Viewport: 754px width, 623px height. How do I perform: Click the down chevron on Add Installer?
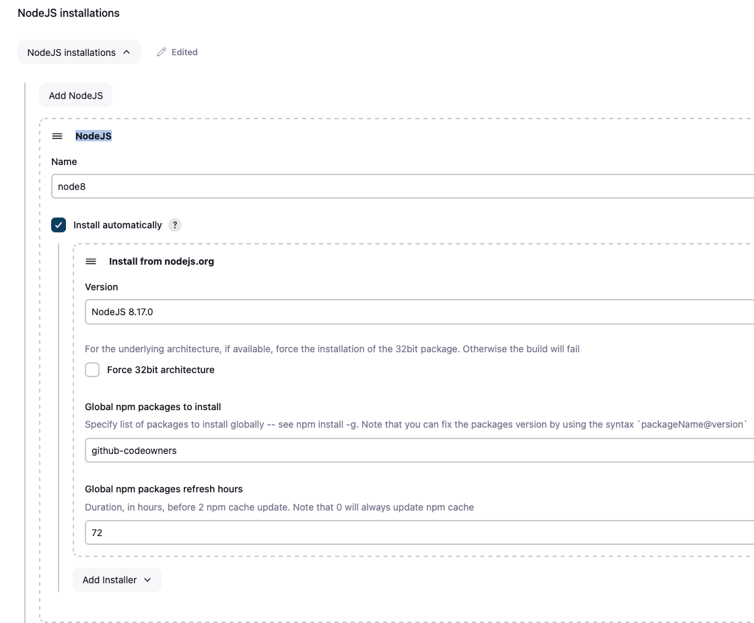click(x=147, y=580)
